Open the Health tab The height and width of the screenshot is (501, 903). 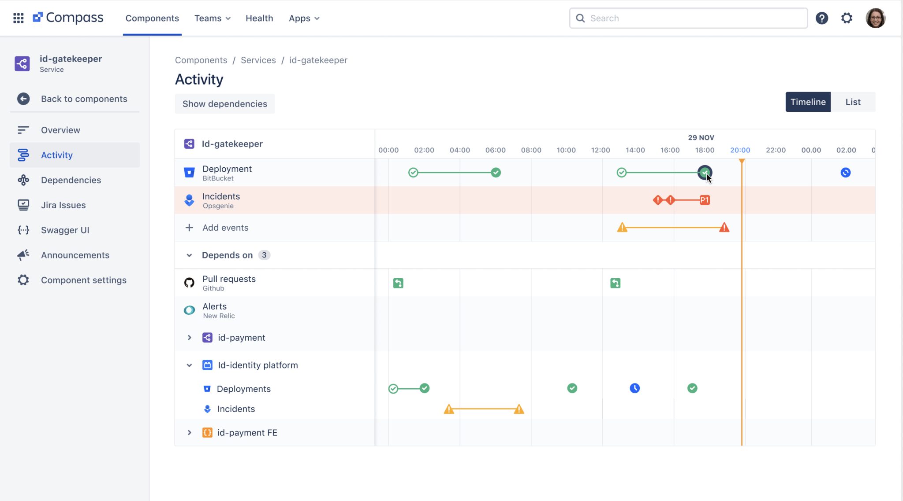pyautogui.click(x=259, y=18)
